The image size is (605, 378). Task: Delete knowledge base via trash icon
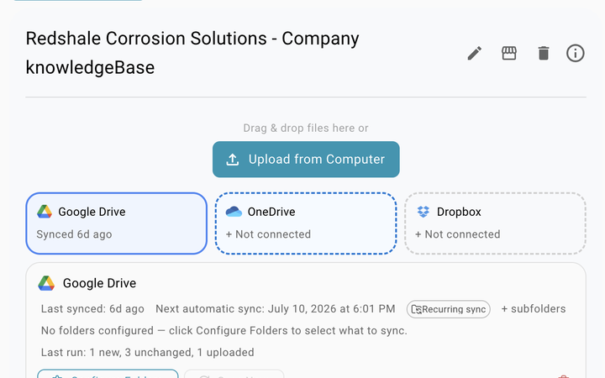click(x=544, y=53)
